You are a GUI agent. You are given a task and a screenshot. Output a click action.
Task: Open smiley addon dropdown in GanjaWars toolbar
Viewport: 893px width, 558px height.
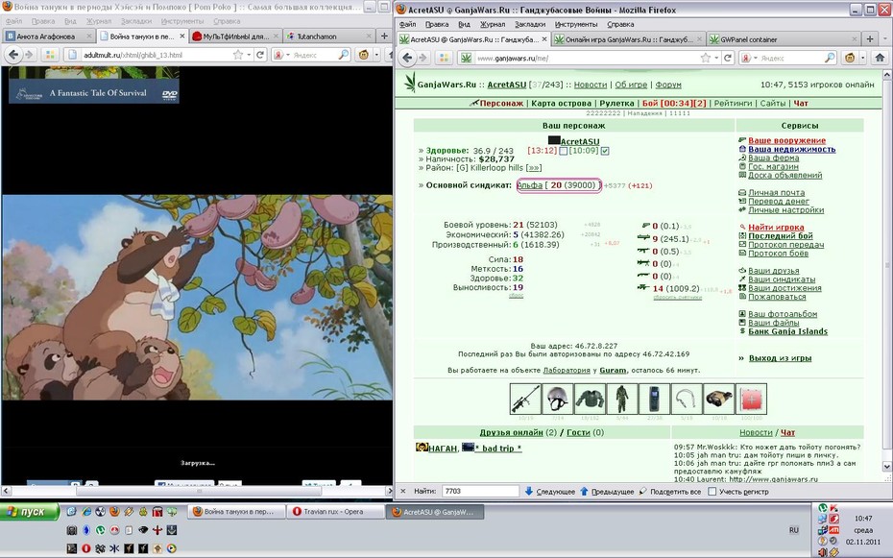[x=863, y=58]
